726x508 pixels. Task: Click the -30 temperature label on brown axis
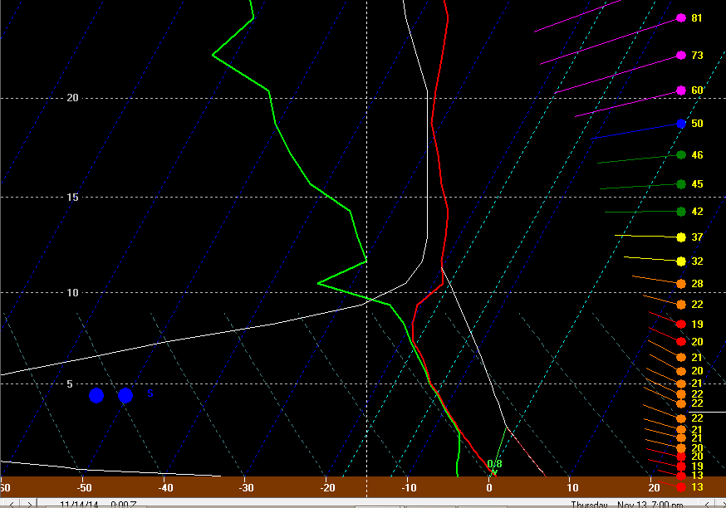point(246,487)
